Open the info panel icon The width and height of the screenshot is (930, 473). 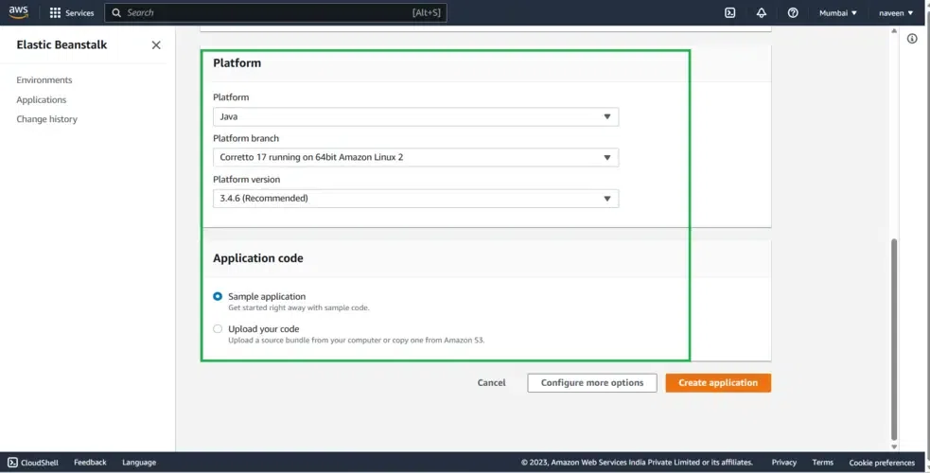[912, 39]
